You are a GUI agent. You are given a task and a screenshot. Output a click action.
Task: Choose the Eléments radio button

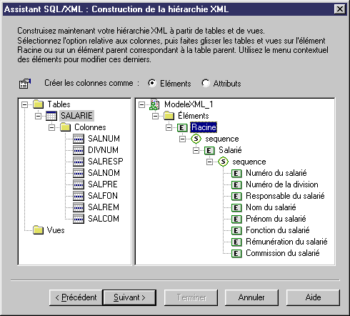pyautogui.click(x=152, y=83)
